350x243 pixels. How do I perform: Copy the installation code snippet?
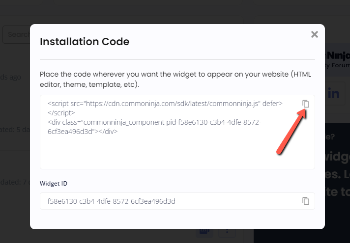(x=306, y=104)
